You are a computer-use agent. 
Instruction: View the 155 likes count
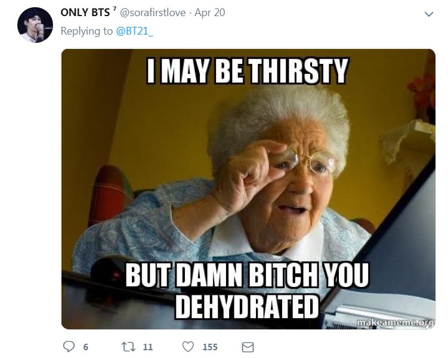[x=210, y=347]
